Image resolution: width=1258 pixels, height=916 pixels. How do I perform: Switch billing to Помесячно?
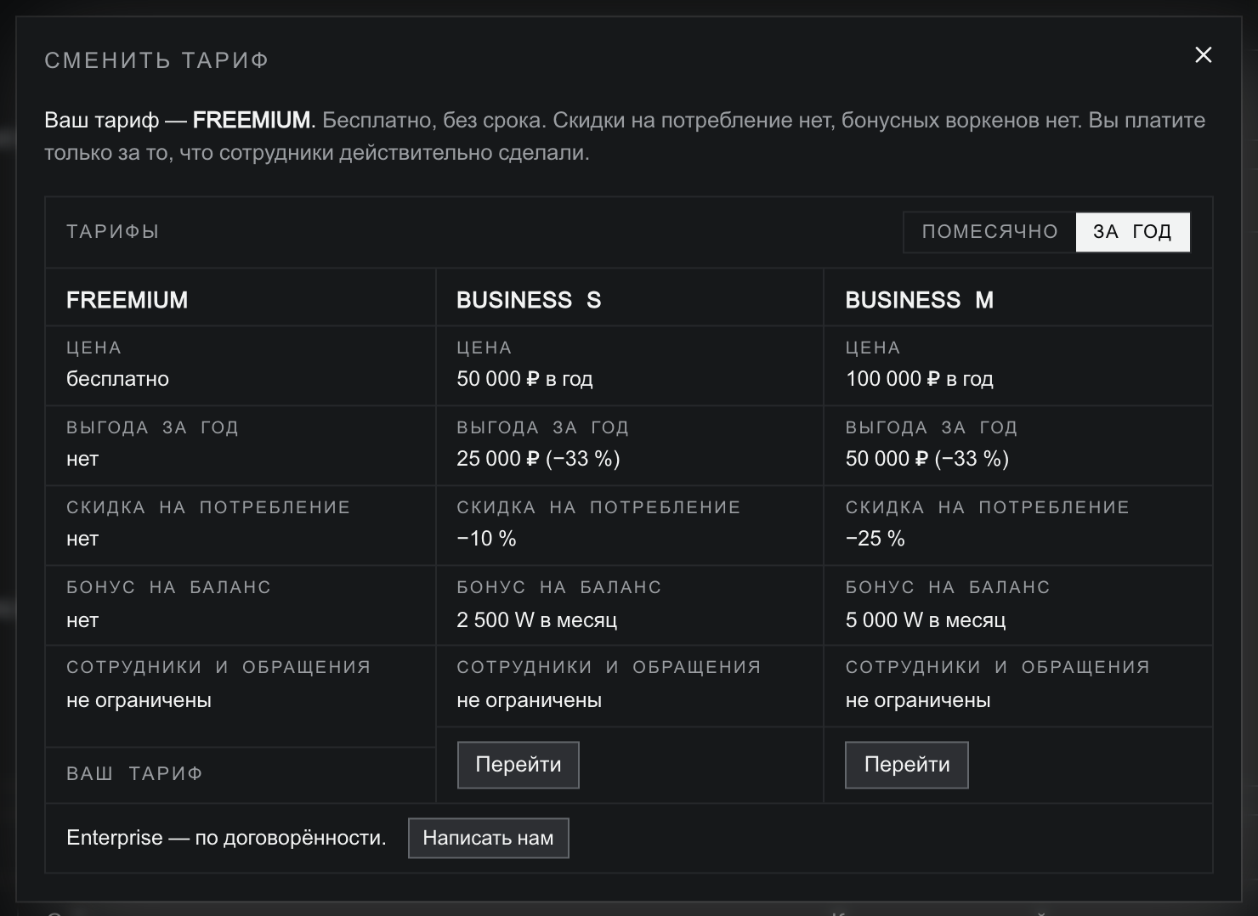(x=989, y=232)
